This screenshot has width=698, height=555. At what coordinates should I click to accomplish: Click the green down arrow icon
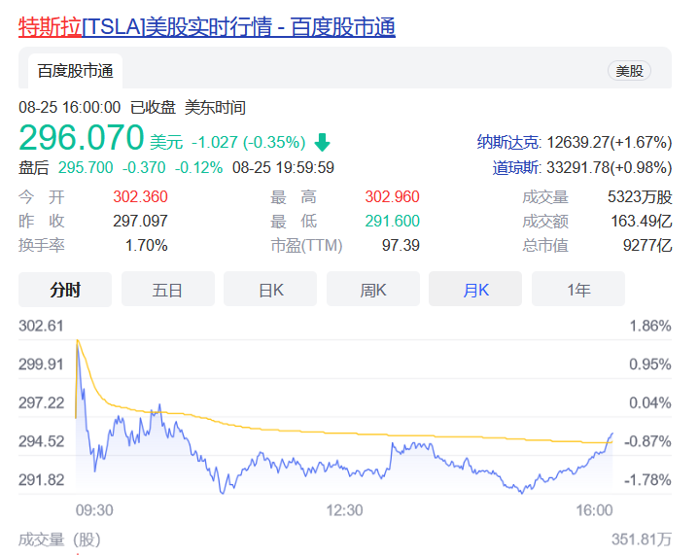click(322, 142)
